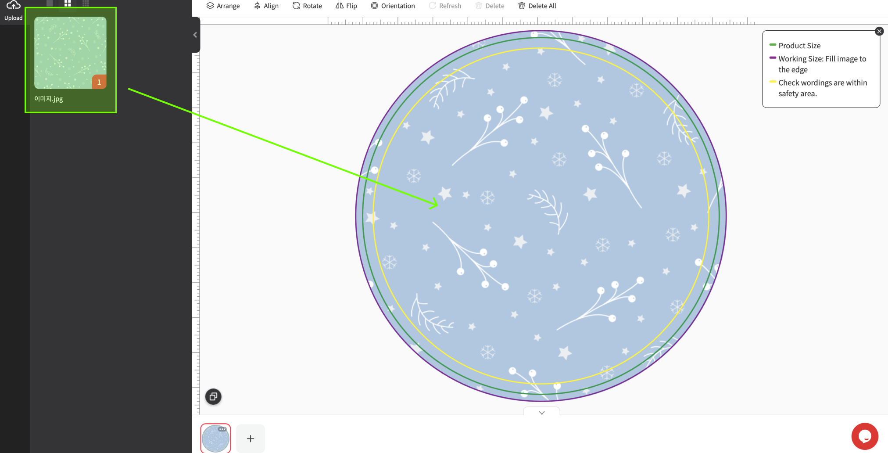Open the Orientation option
The image size is (888, 453).
coord(393,6)
